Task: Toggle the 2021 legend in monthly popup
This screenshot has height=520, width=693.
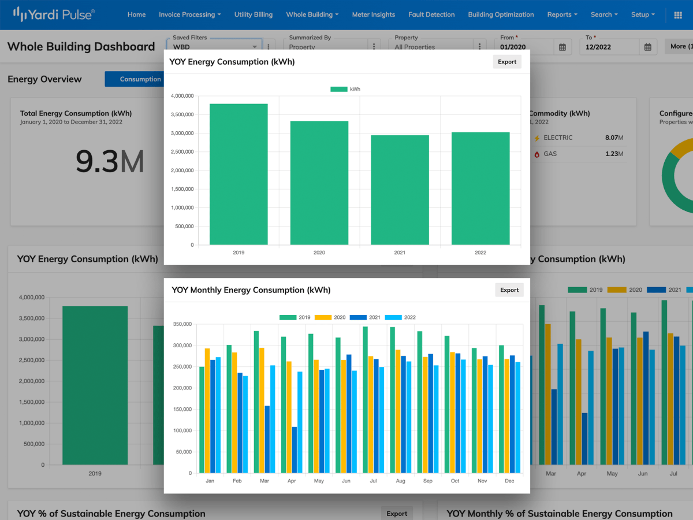Action: click(x=366, y=317)
